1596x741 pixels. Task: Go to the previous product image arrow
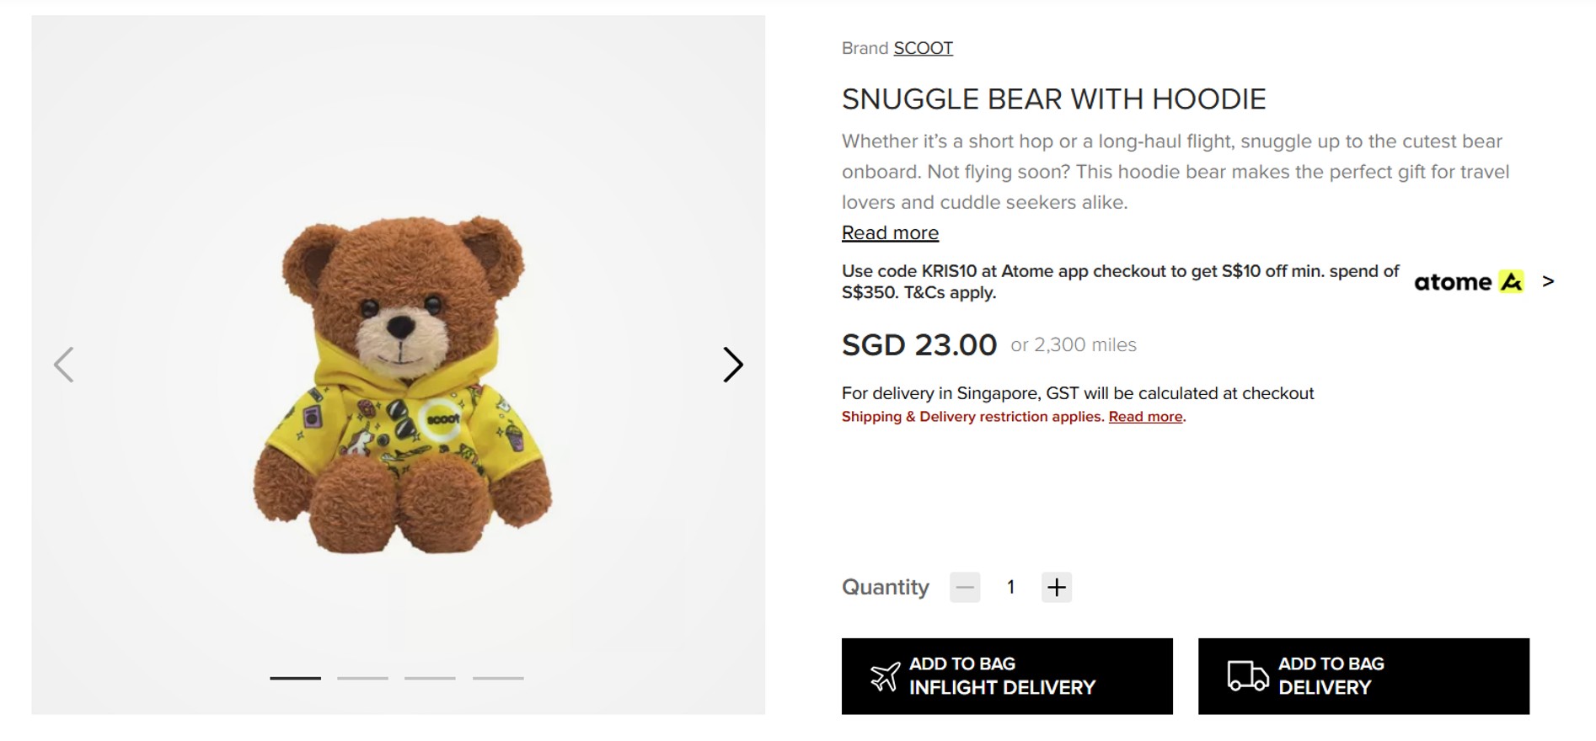tap(64, 365)
